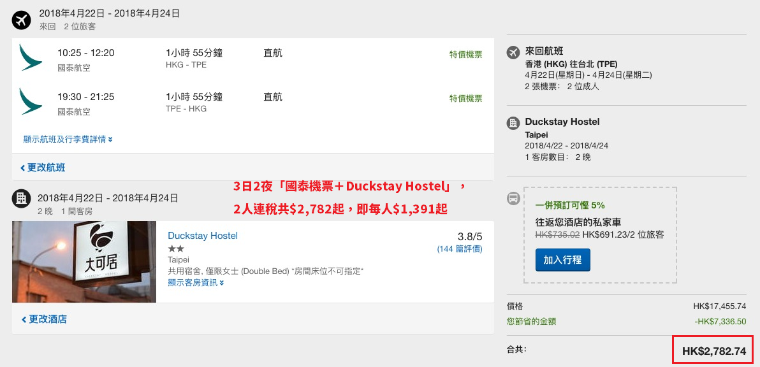Click the 香港 (HKG) 往台北 (TPE) summary text
Image resolution: width=760 pixels, height=367 pixels.
click(571, 64)
